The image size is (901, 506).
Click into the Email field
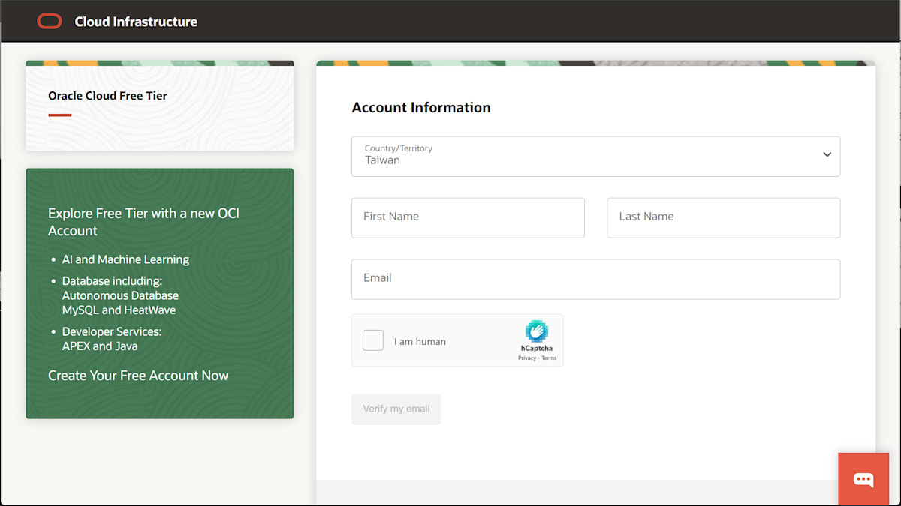[595, 279]
